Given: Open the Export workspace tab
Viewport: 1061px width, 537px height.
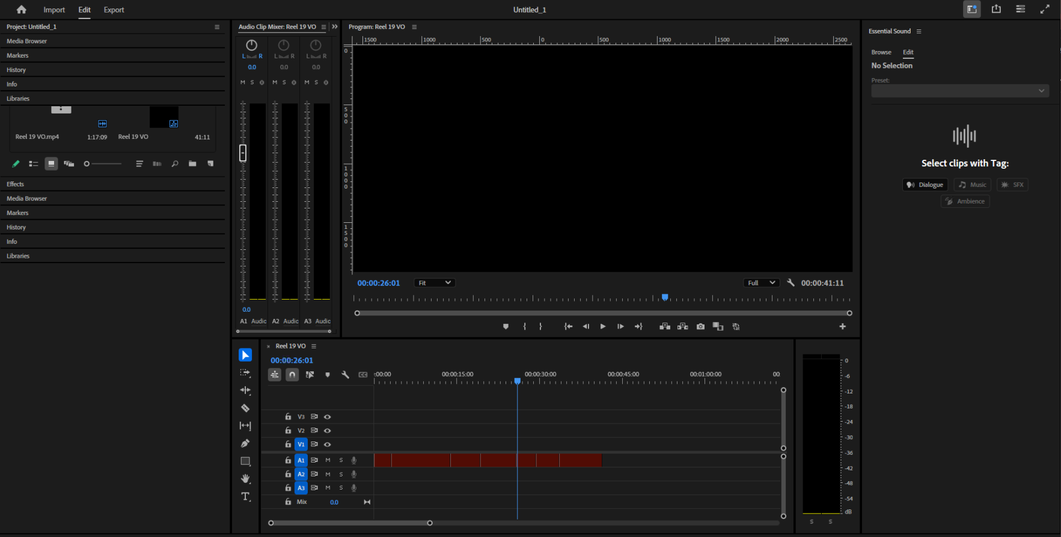Looking at the screenshot, I should (x=114, y=10).
